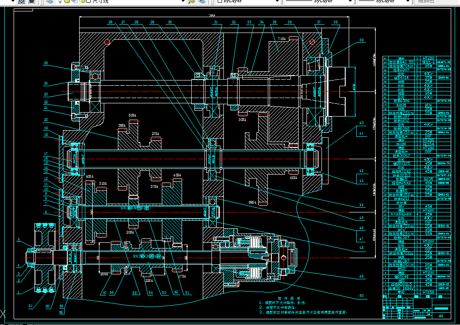This screenshot has width=460, height=325.
Task: Open the ByLayer color control dropdown
Action: pos(248,1)
